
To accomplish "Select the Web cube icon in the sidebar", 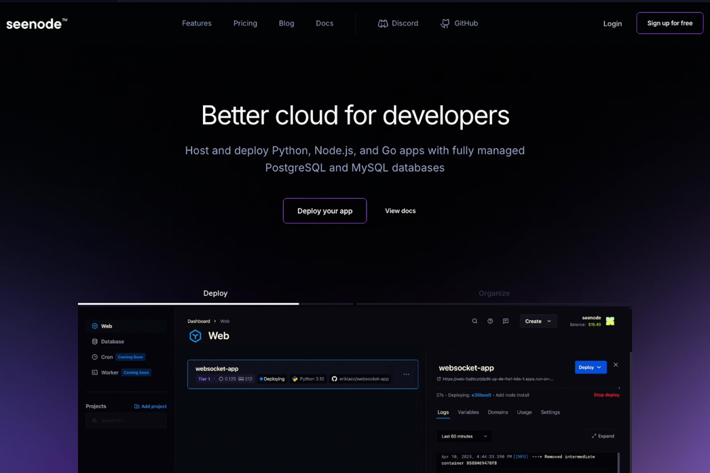I will click(95, 326).
